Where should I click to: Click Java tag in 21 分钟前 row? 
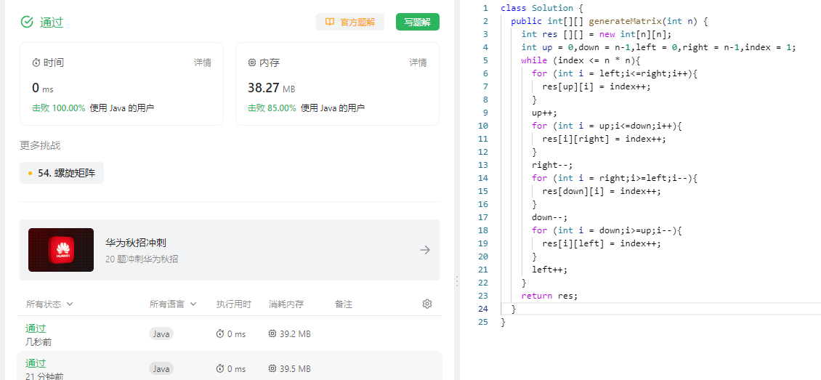161,368
